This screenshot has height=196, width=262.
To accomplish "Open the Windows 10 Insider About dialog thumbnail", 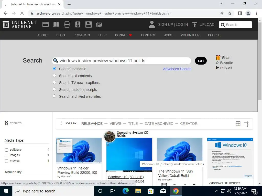I will click(x=230, y=158).
